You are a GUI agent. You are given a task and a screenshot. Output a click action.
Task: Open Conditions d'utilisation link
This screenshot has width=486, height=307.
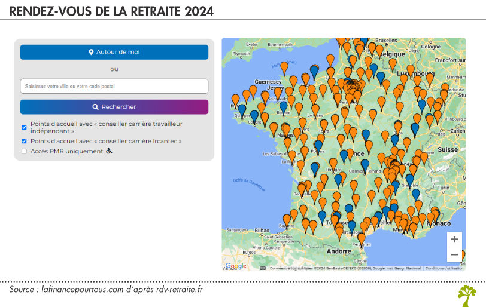[444, 268]
